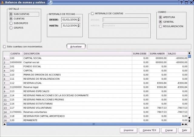
Task: Click 'RESERVAS PARA ACCIONES DE LA SOCIEDAD DOMINANTE'
Action: click(x=78, y=95)
